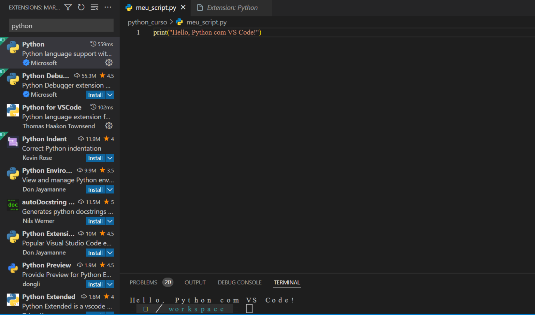Open breadcrumb chevron after python_curso
The width and height of the screenshot is (535, 315).
click(171, 22)
